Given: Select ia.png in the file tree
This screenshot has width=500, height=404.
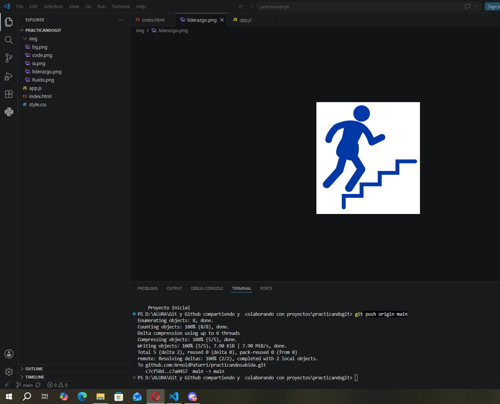Looking at the screenshot, I should tap(74, 63).
